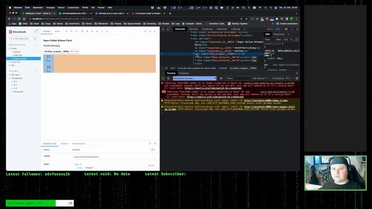Image resolution: width=372 pixels, height=209 pixels.
Task: Reload the page in Chrome
Action: pyautogui.click(x=19, y=19)
